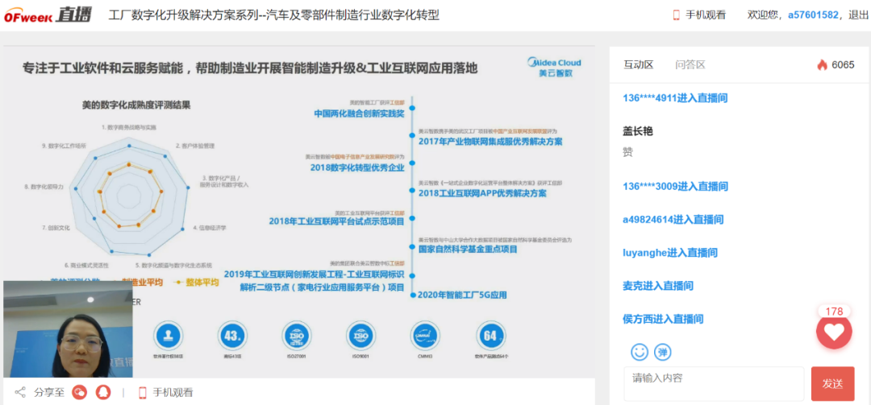Open the a57601582 username link
Viewport: 871px width, 405px height.
[x=813, y=15]
